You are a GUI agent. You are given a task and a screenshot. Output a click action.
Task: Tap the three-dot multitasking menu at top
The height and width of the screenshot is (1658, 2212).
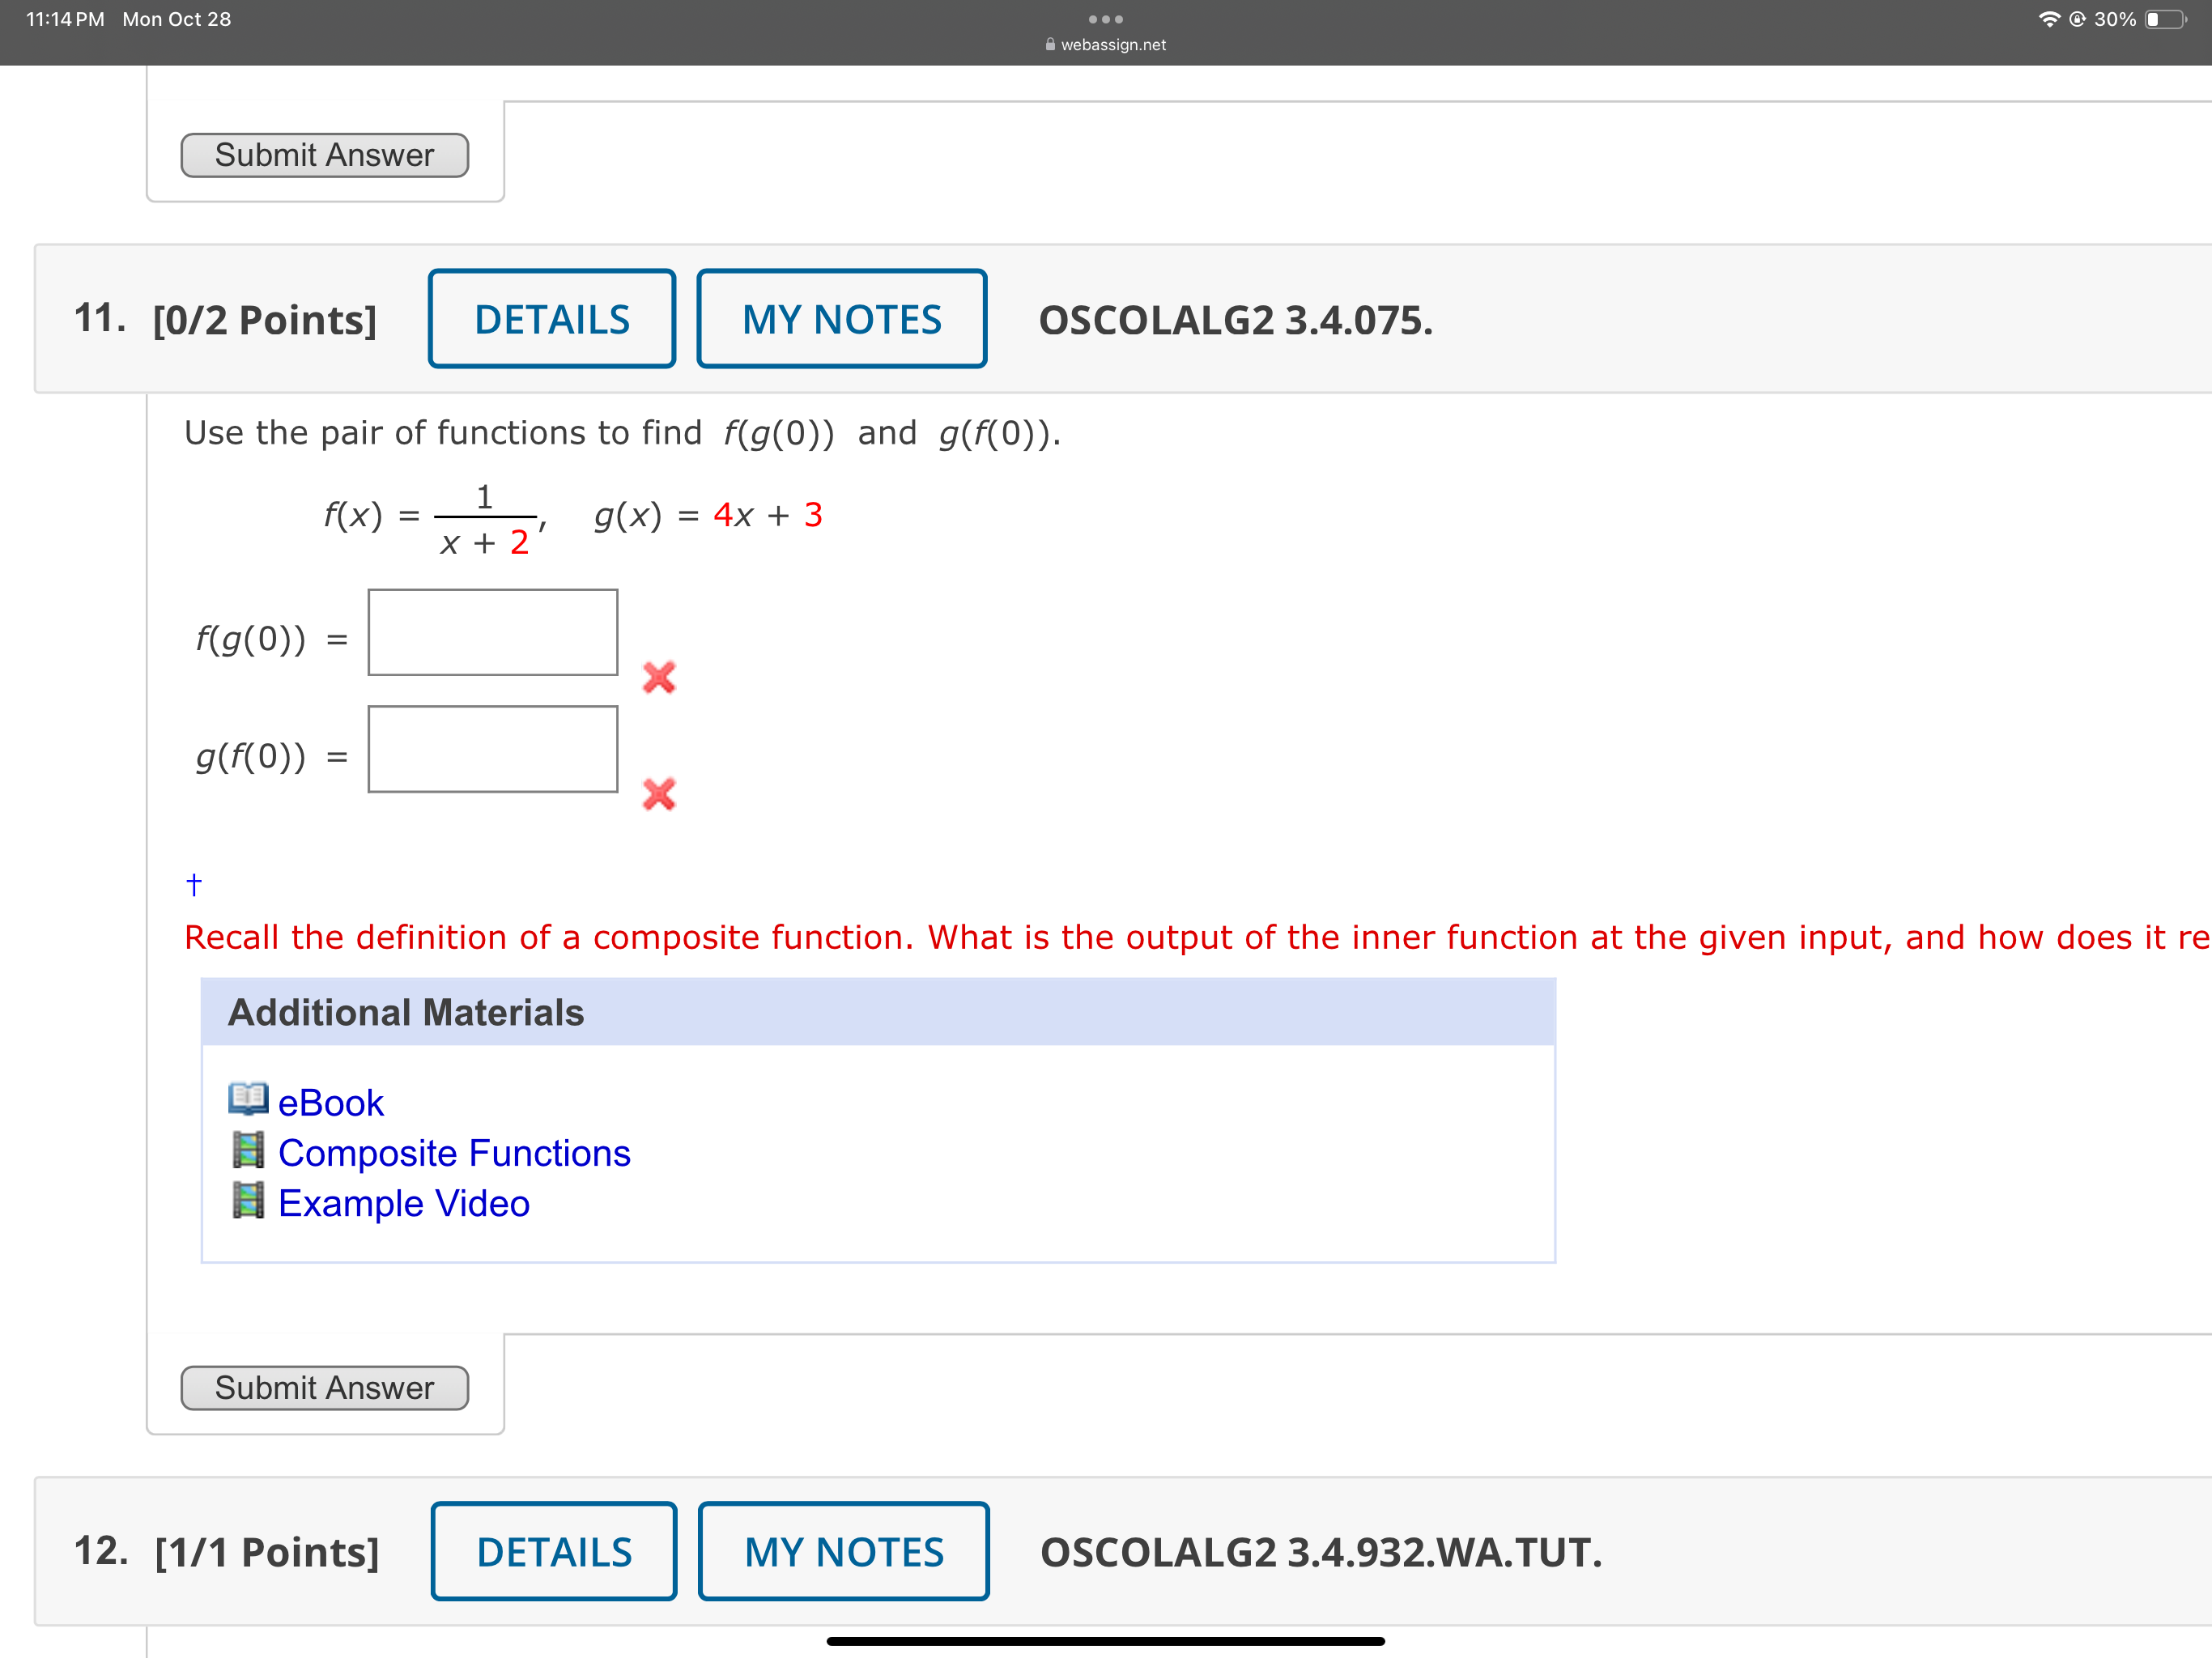point(1105,19)
